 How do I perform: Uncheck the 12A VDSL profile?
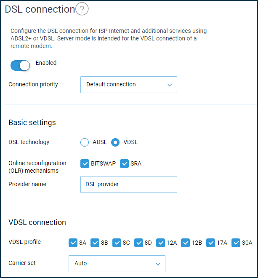tap(160, 243)
